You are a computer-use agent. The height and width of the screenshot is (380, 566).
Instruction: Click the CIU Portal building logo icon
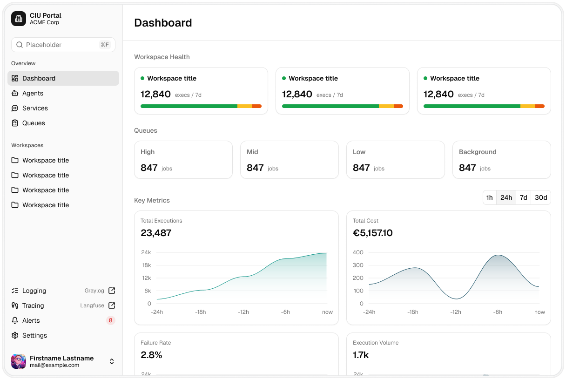pyautogui.click(x=19, y=19)
